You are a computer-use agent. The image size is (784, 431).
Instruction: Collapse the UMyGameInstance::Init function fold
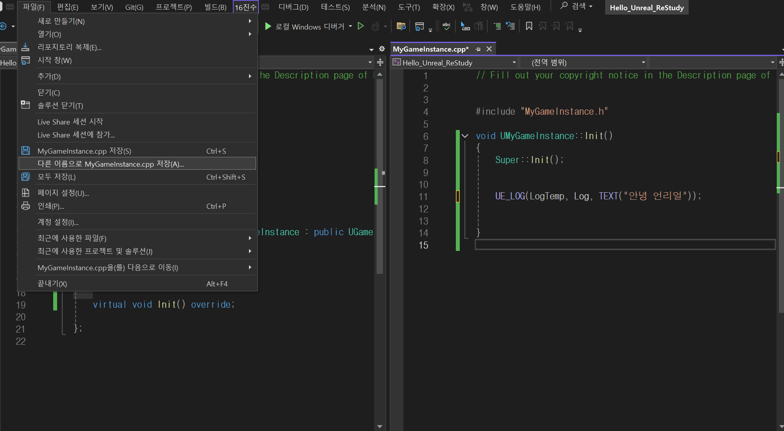click(465, 136)
